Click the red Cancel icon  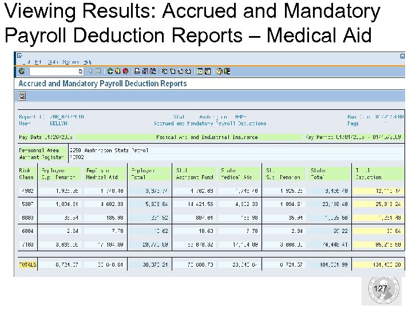[125, 71]
